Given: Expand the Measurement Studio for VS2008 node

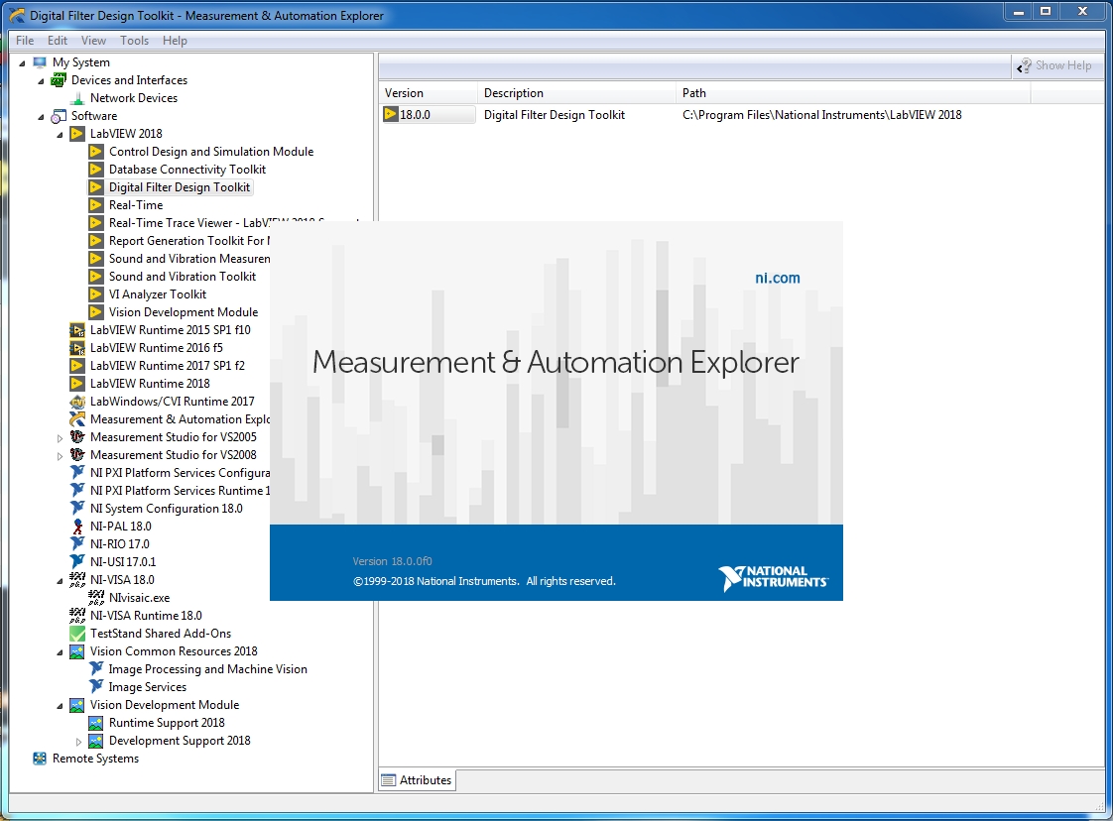Looking at the screenshot, I should [60, 455].
